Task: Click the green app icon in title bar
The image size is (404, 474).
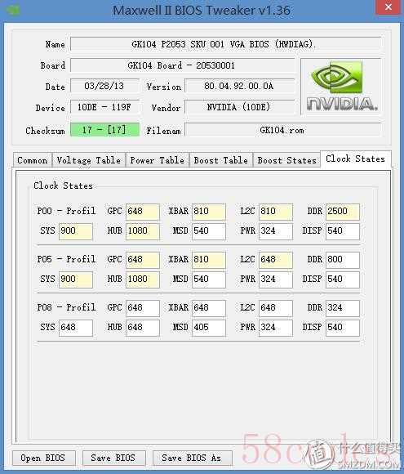Action: [13, 9]
